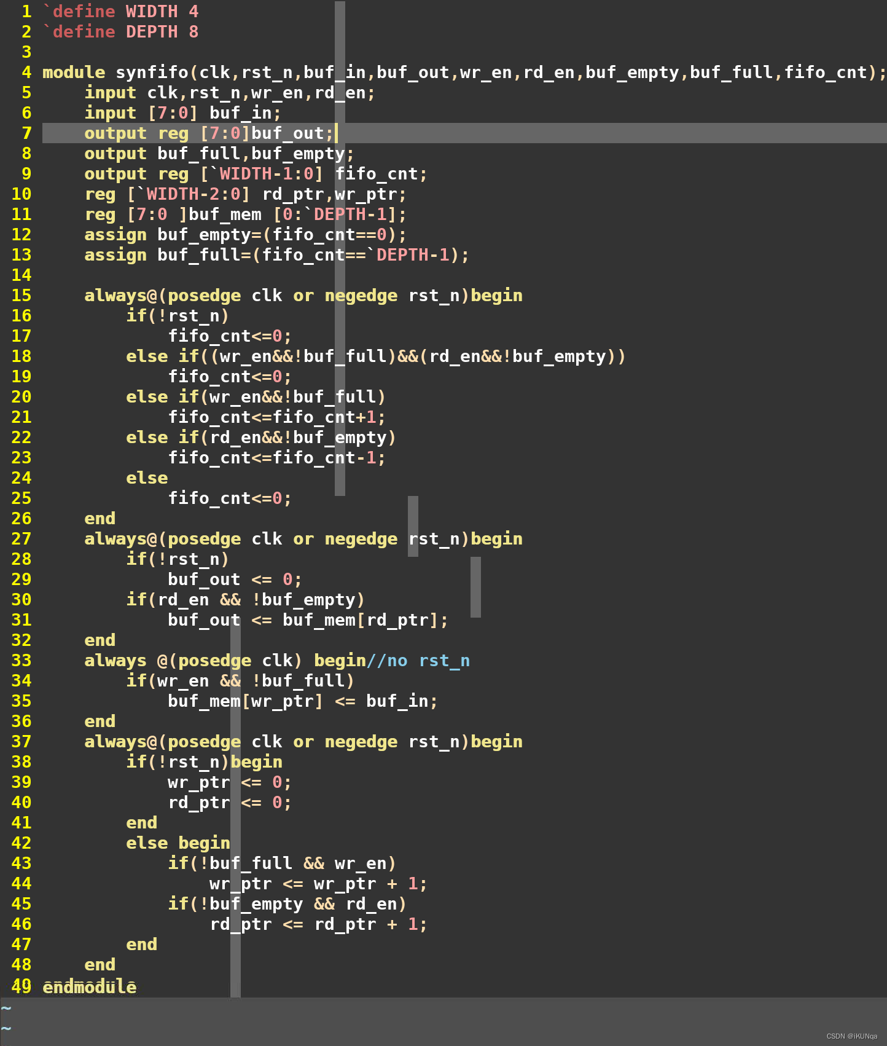The image size is (887, 1046).
Task: Click highlighted 'output reg [7:0]buf_out;' line
Action: pyautogui.click(x=464, y=133)
